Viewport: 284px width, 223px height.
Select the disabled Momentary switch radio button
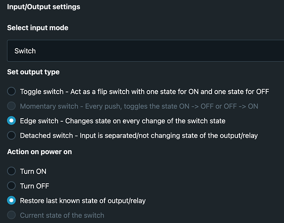click(x=12, y=106)
